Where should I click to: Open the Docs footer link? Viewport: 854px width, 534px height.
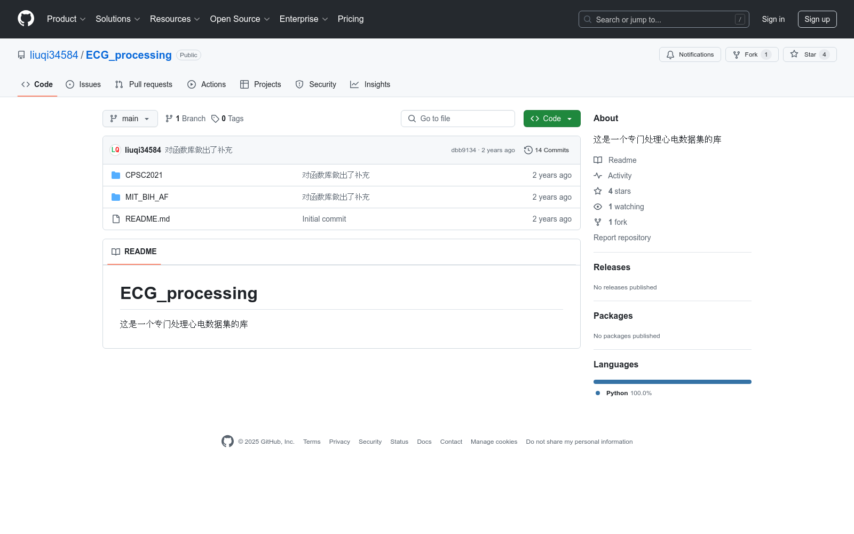tap(424, 442)
